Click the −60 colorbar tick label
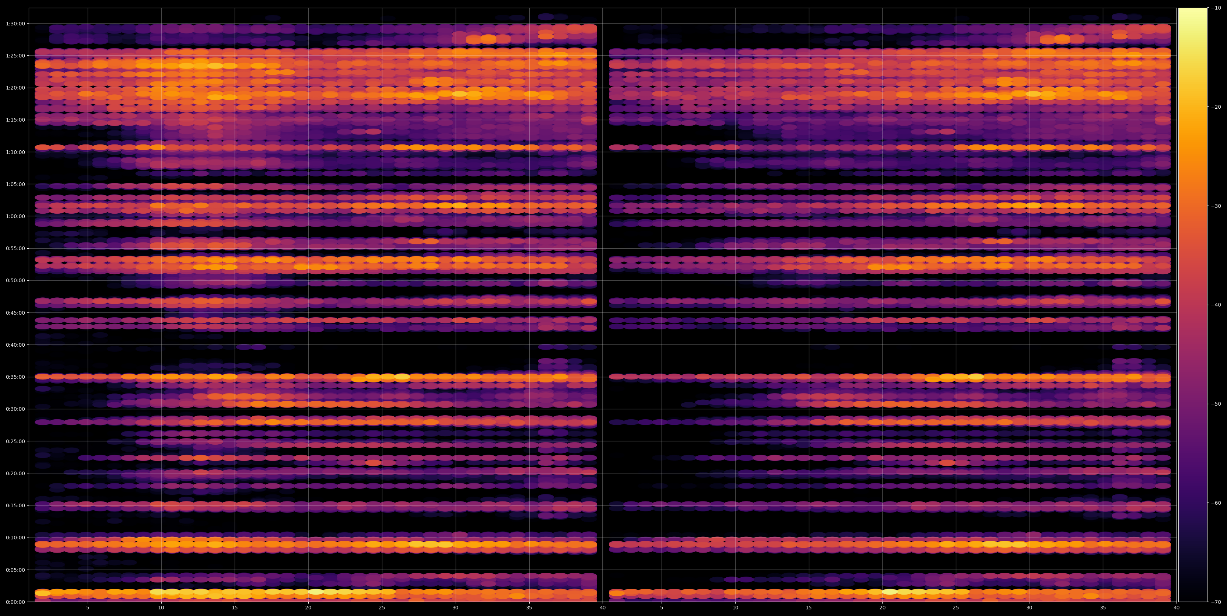Screen dimensions: 1227x616 [x=1216, y=503]
